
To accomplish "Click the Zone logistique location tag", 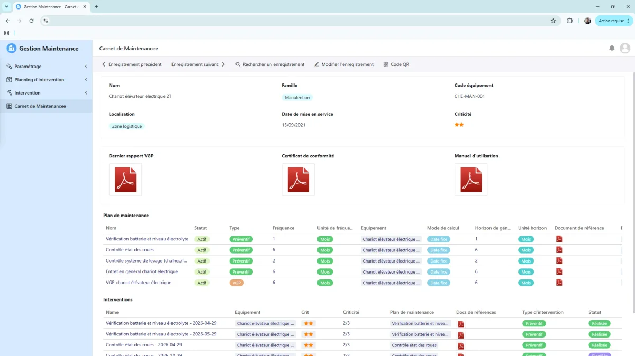I will click(127, 126).
